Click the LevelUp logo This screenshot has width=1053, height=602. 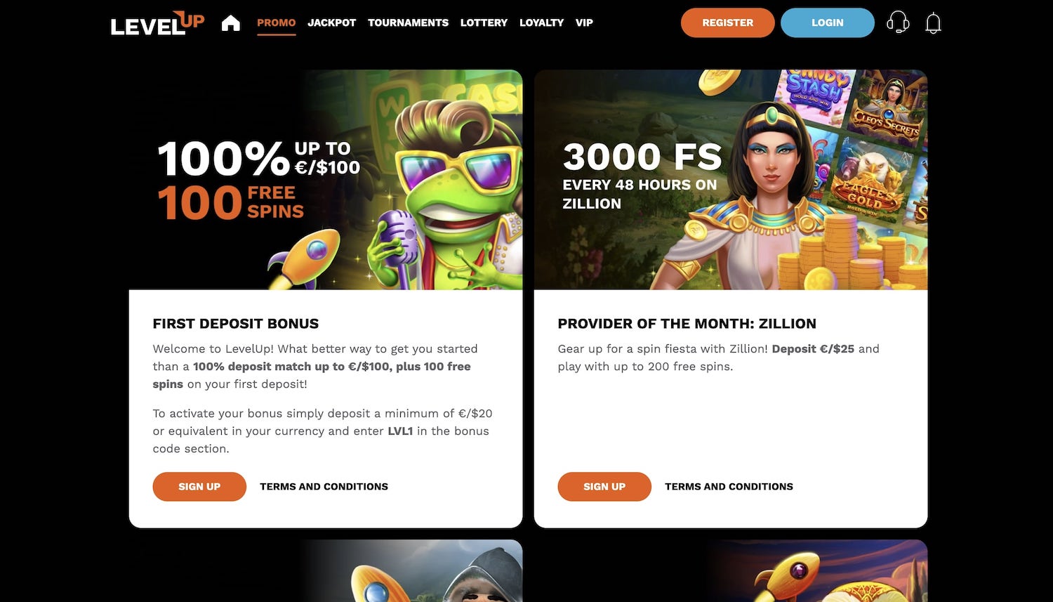(x=157, y=23)
